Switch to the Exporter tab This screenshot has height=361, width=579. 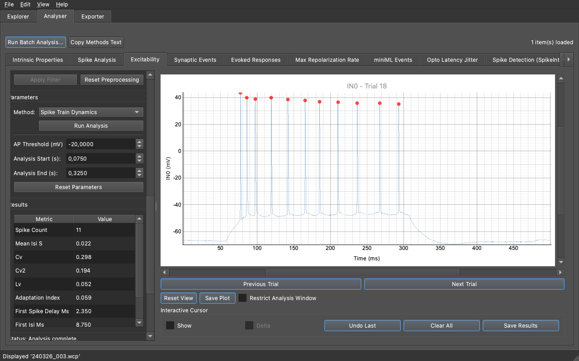(93, 17)
